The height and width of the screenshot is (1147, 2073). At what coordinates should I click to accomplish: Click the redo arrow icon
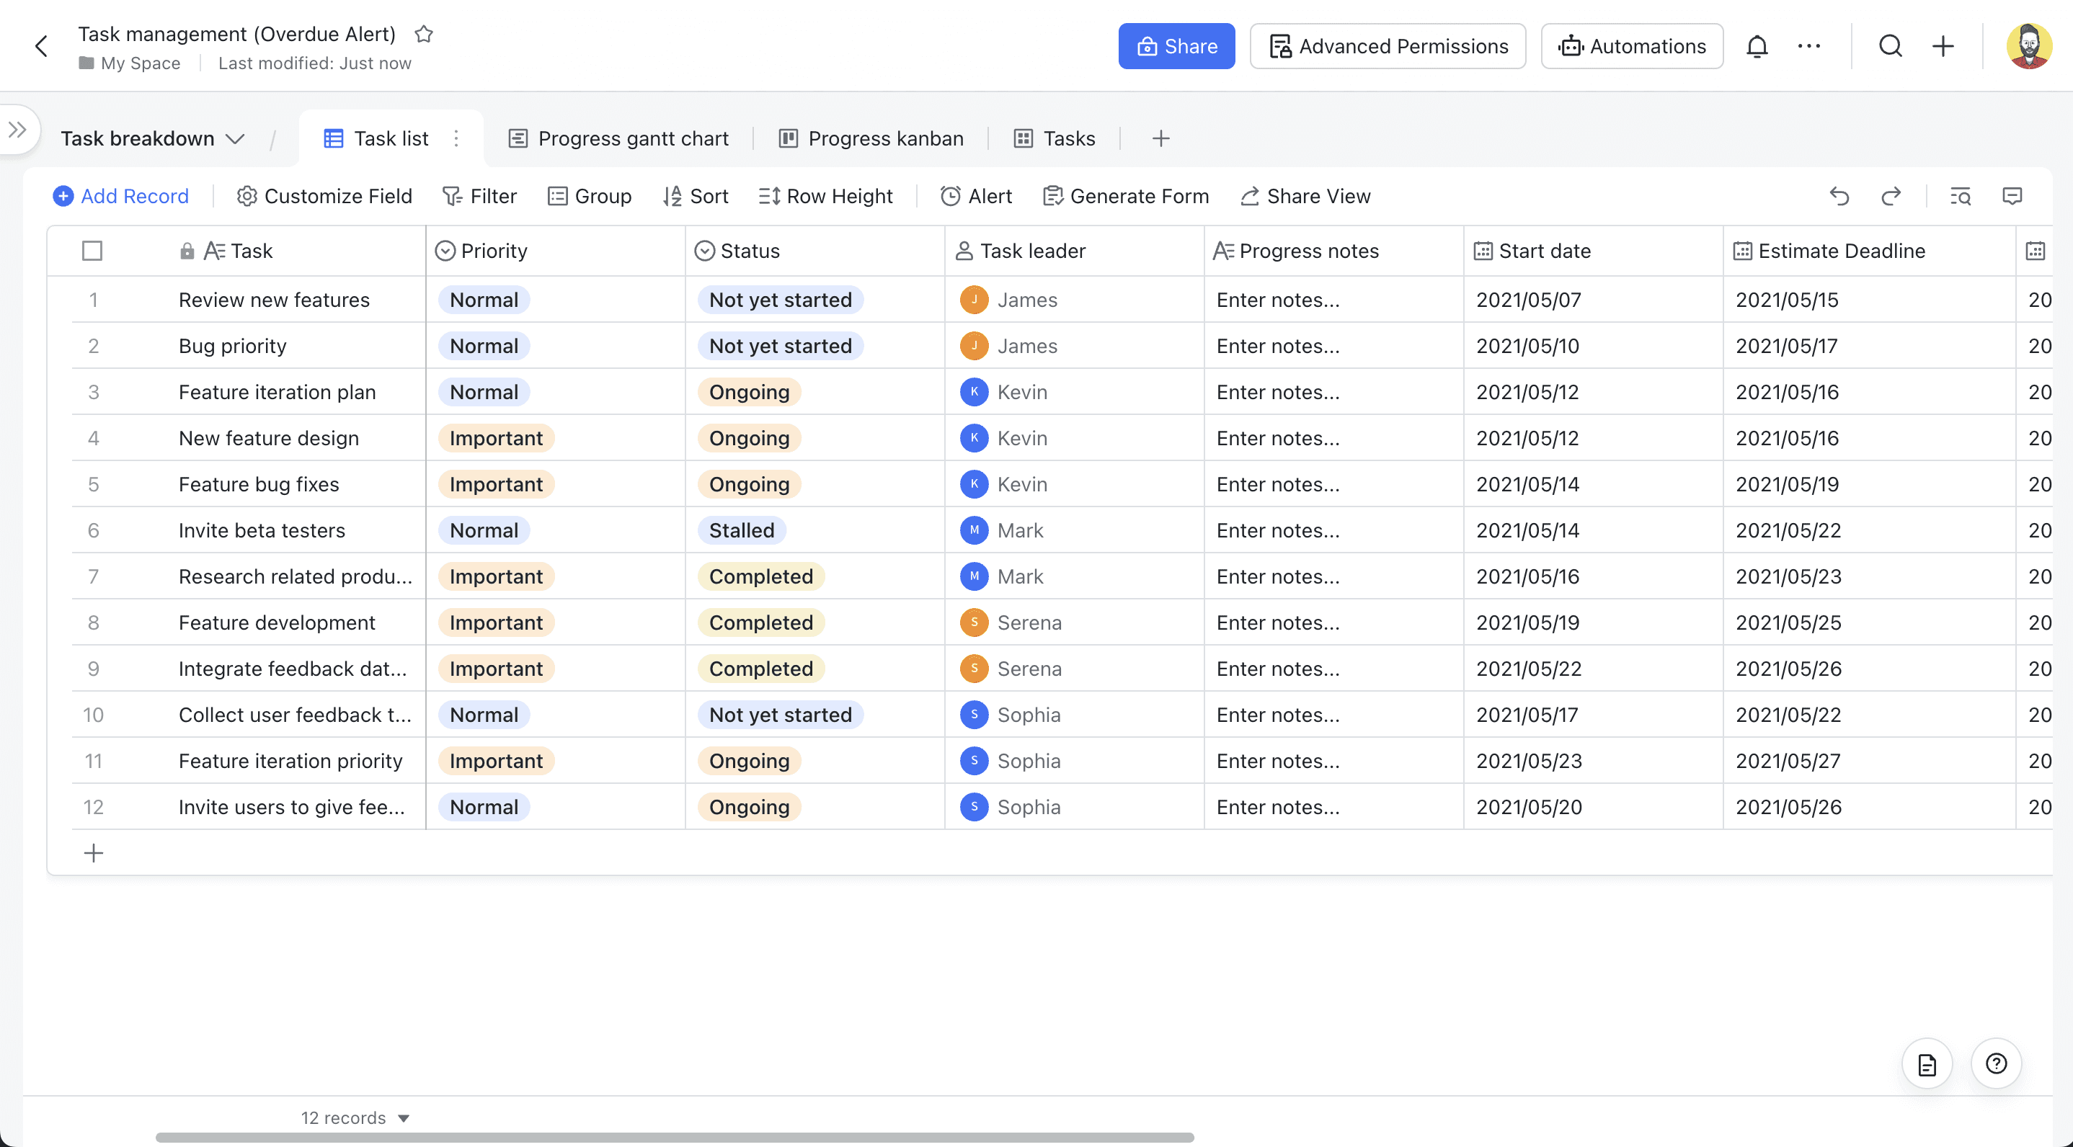coord(1891,196)
